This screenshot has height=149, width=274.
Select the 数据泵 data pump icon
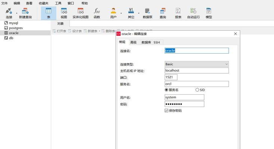pos(148,13)
